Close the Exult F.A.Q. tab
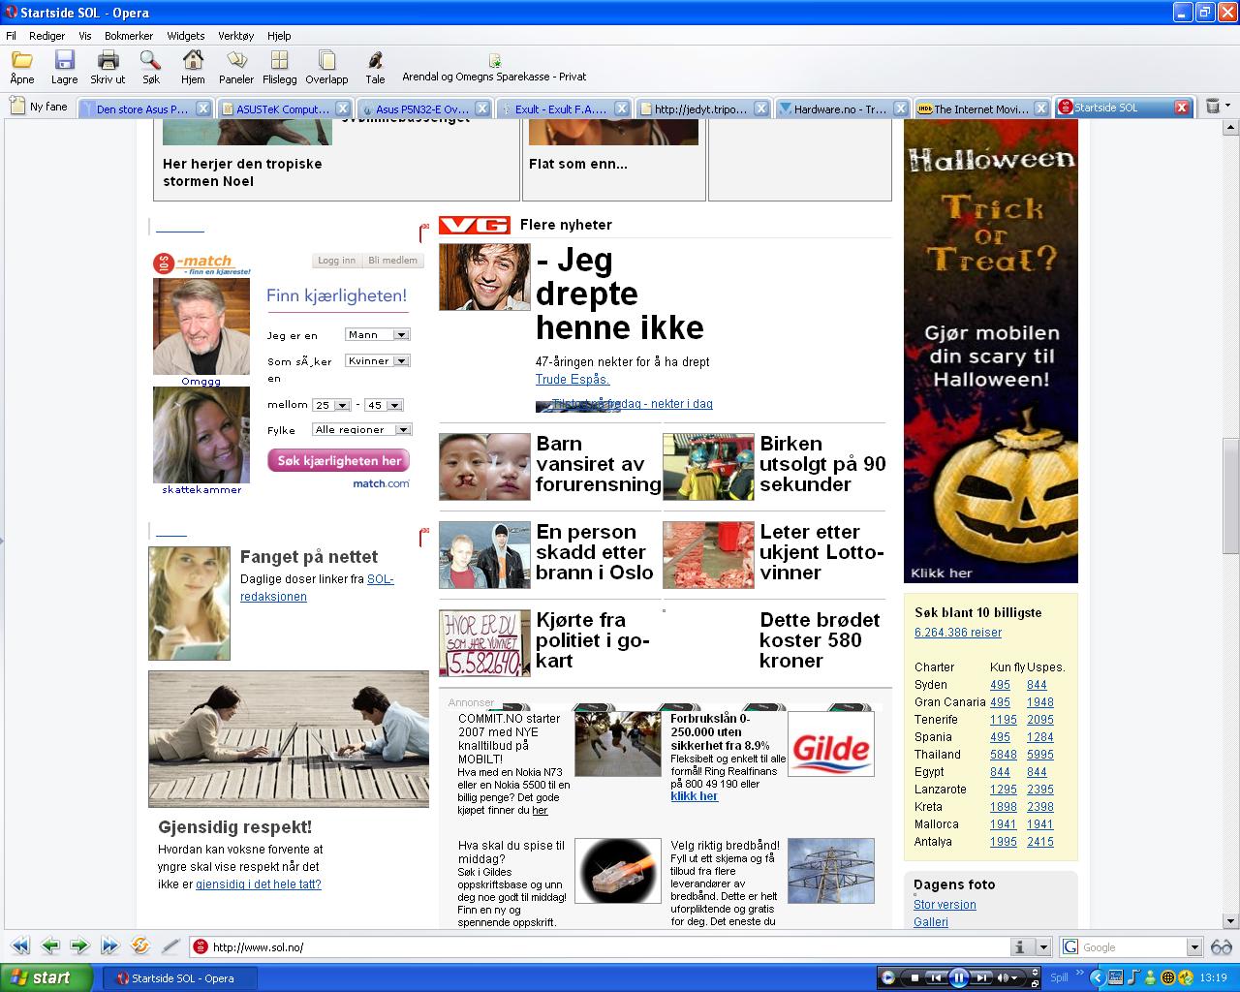The image size is (1240, 992). pos(621,108)
